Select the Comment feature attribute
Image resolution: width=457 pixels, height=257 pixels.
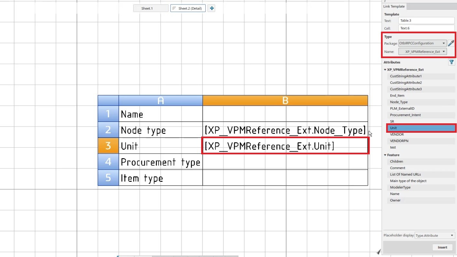(x=421, y=168)
